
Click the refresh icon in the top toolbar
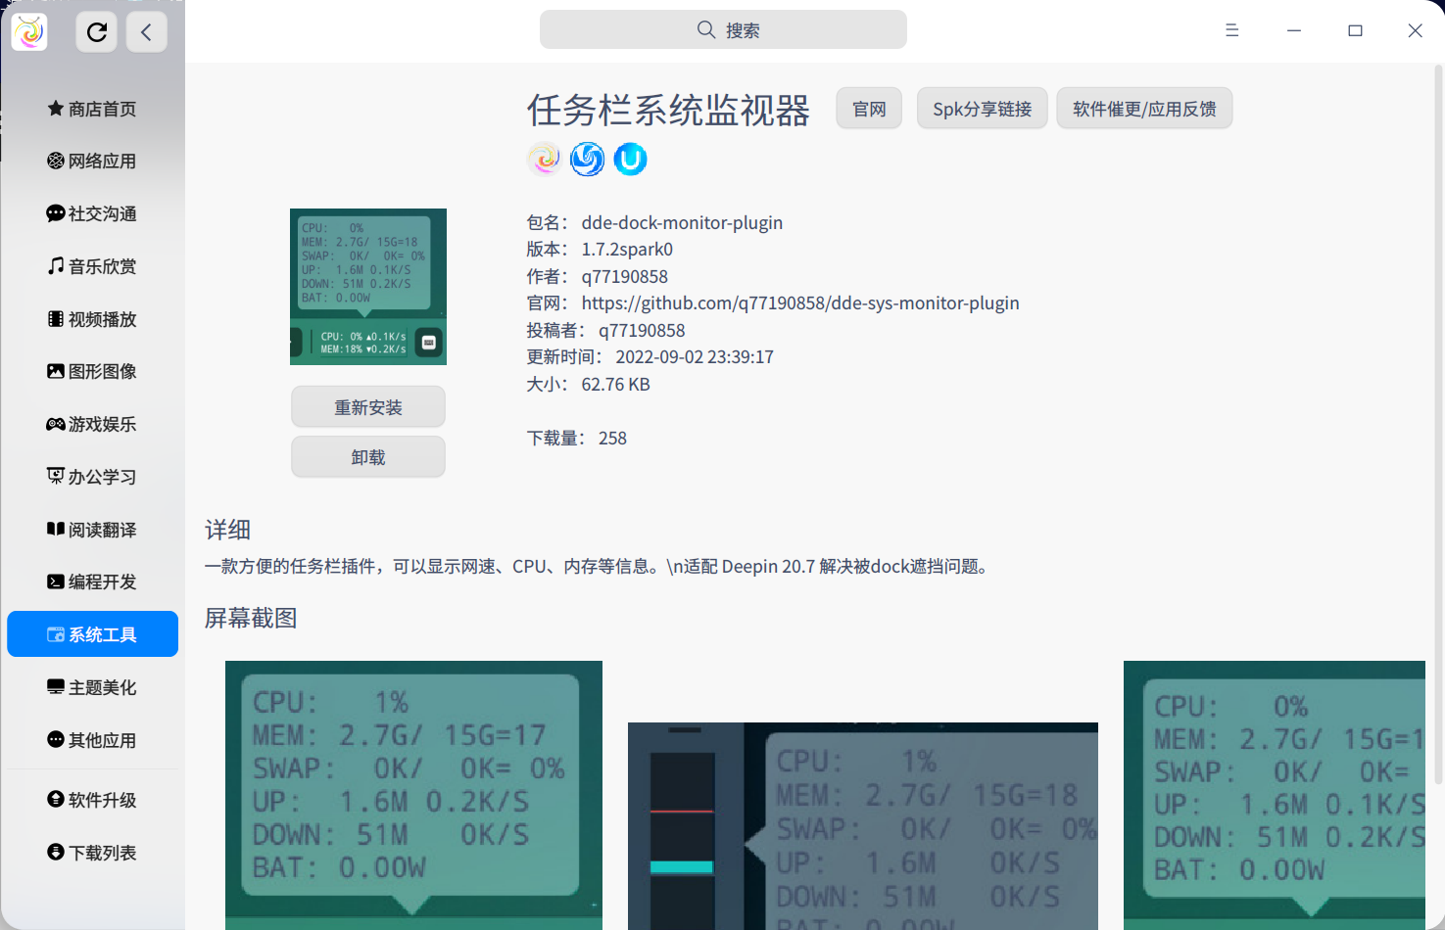96,31
